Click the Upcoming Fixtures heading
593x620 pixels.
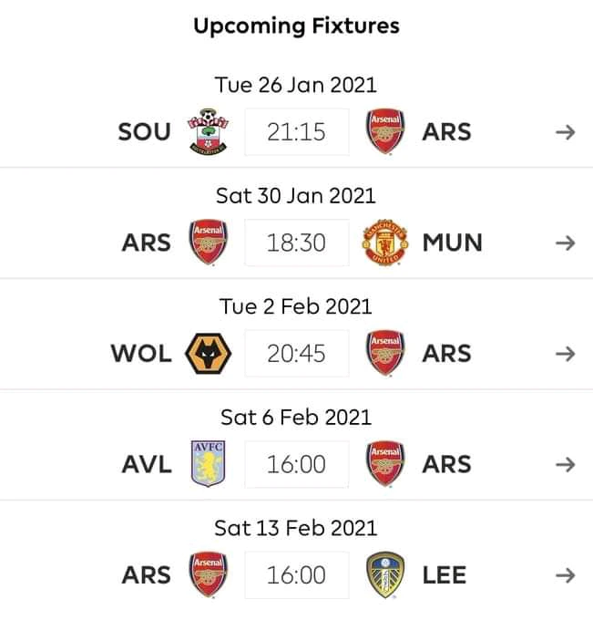(x=296, y=25)
